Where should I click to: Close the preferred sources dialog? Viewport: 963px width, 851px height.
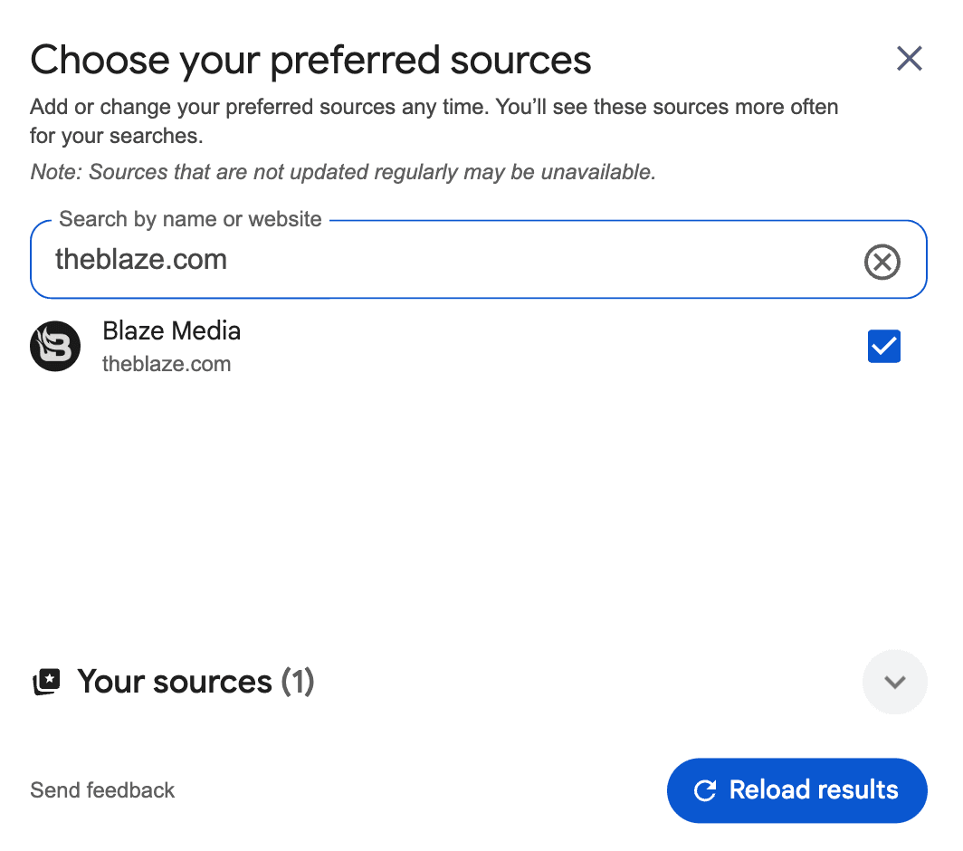click(909, 59)
